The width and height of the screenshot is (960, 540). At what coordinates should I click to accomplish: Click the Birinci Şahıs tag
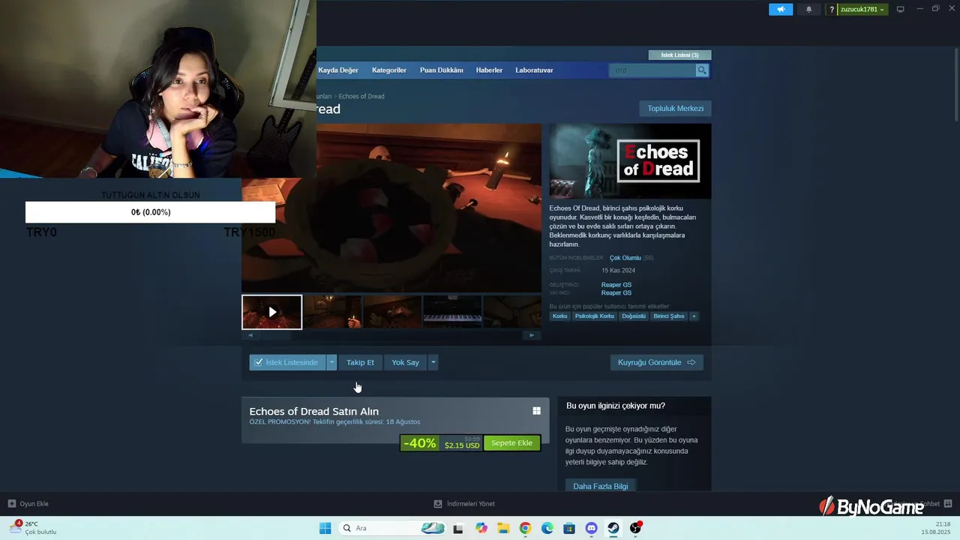click(669, 316)
